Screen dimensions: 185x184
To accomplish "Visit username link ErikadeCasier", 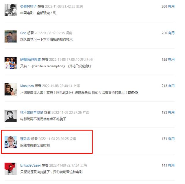I will click(31, 165).
